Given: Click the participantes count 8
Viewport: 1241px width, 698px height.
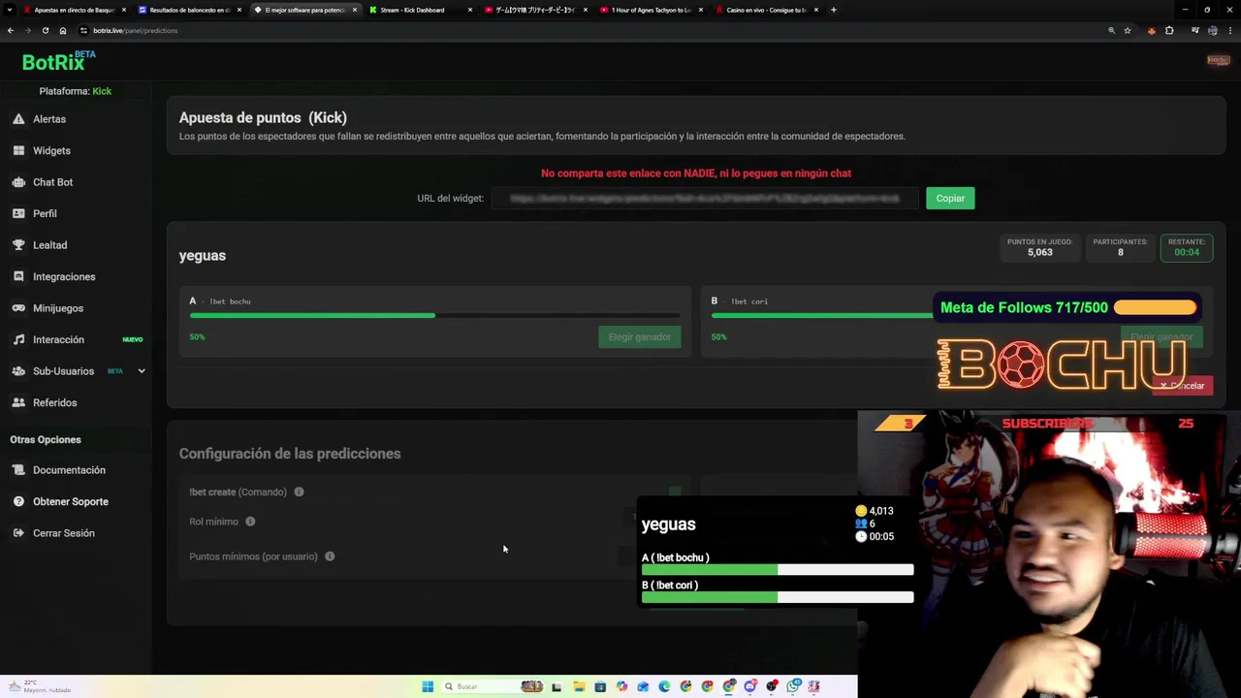Looking at the screenshot, I should pos(1120,252).
